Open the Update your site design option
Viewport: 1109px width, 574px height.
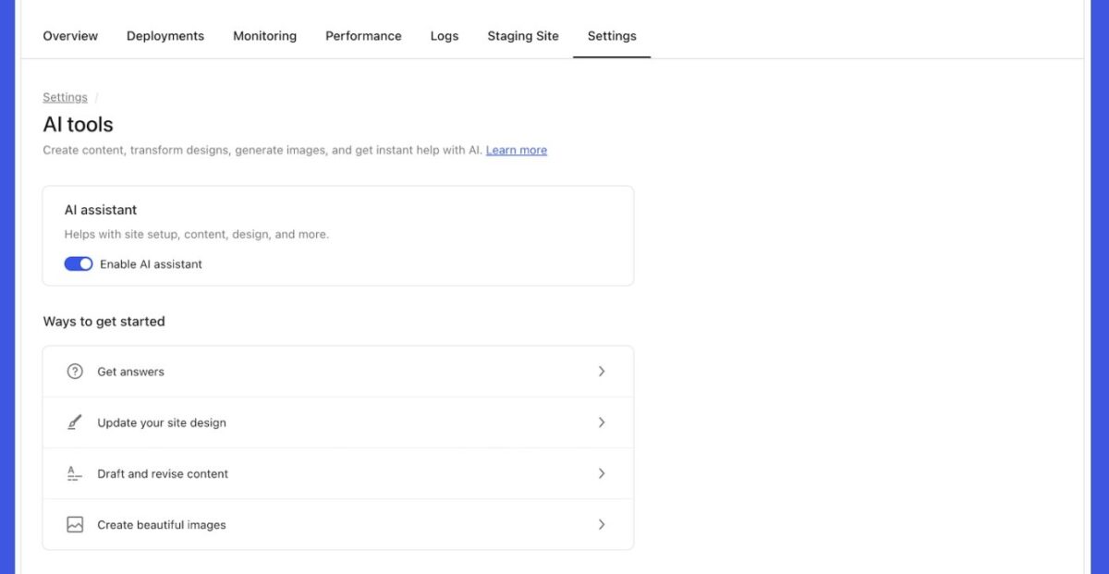coord(160,422)
